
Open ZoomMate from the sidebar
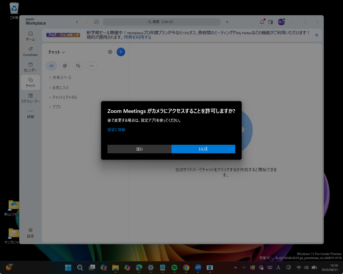pos(31,51)
